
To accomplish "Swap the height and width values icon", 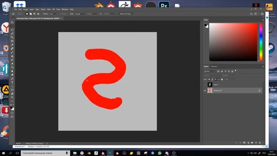I will tap(100, 14).
